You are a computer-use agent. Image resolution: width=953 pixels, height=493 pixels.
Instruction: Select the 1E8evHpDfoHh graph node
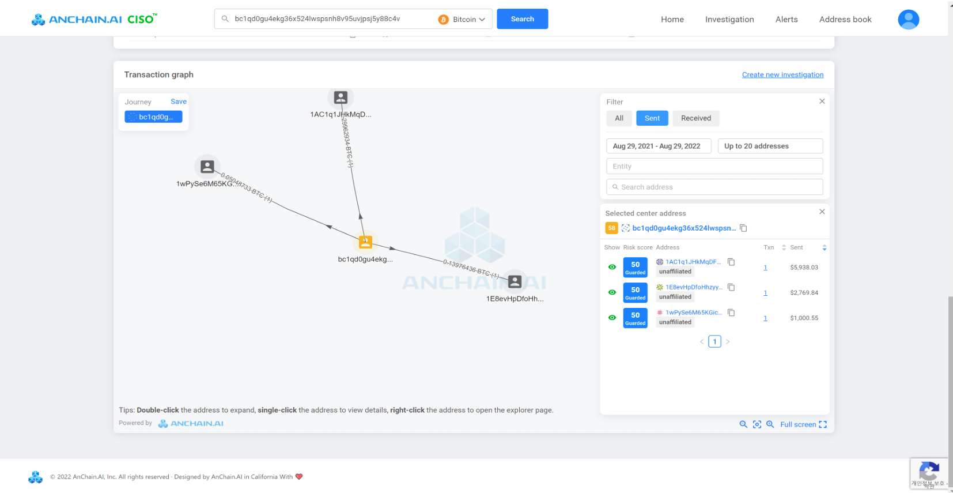point(515,281)
